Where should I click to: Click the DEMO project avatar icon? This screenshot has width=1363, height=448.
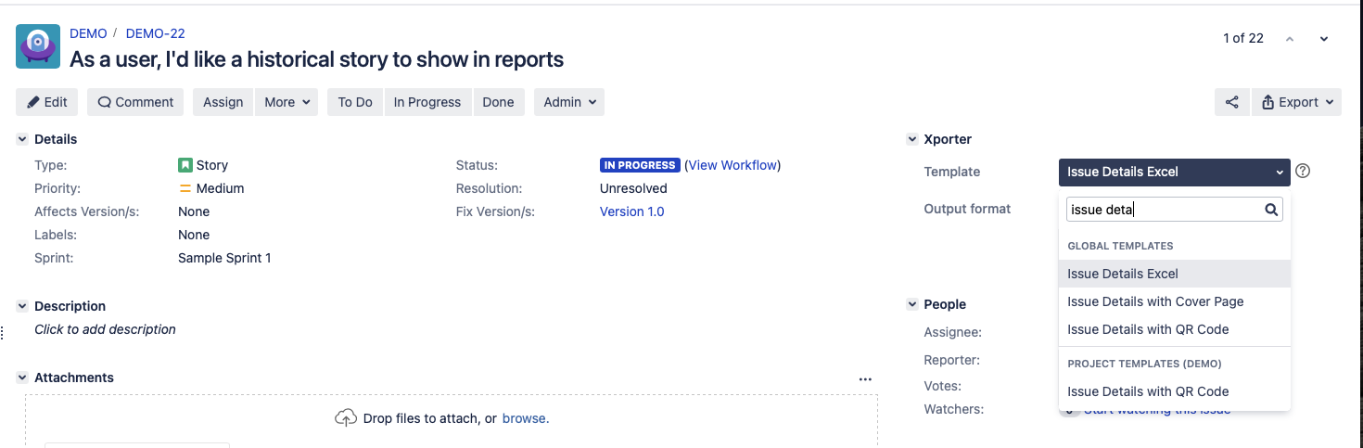38,46
